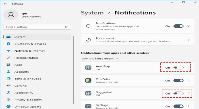Screen dimensions: 199x109
Task: Click the tpe user avatar icon
Action: point(11,15)
